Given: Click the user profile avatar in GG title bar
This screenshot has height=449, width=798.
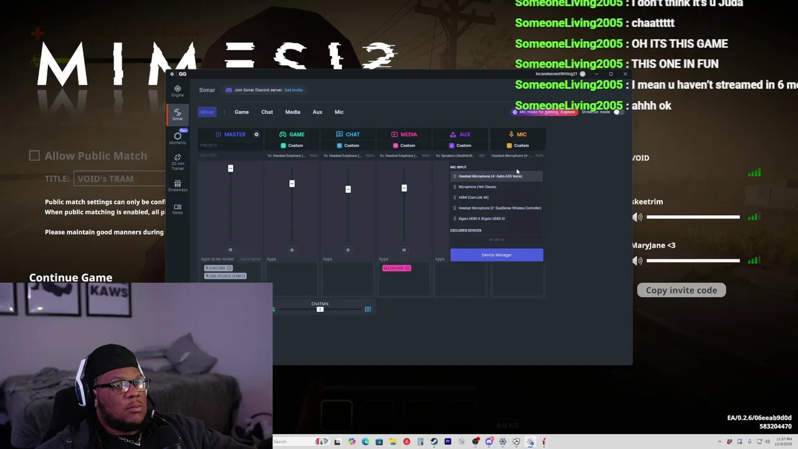Looking at the screenshot, I should pos(582,74).
